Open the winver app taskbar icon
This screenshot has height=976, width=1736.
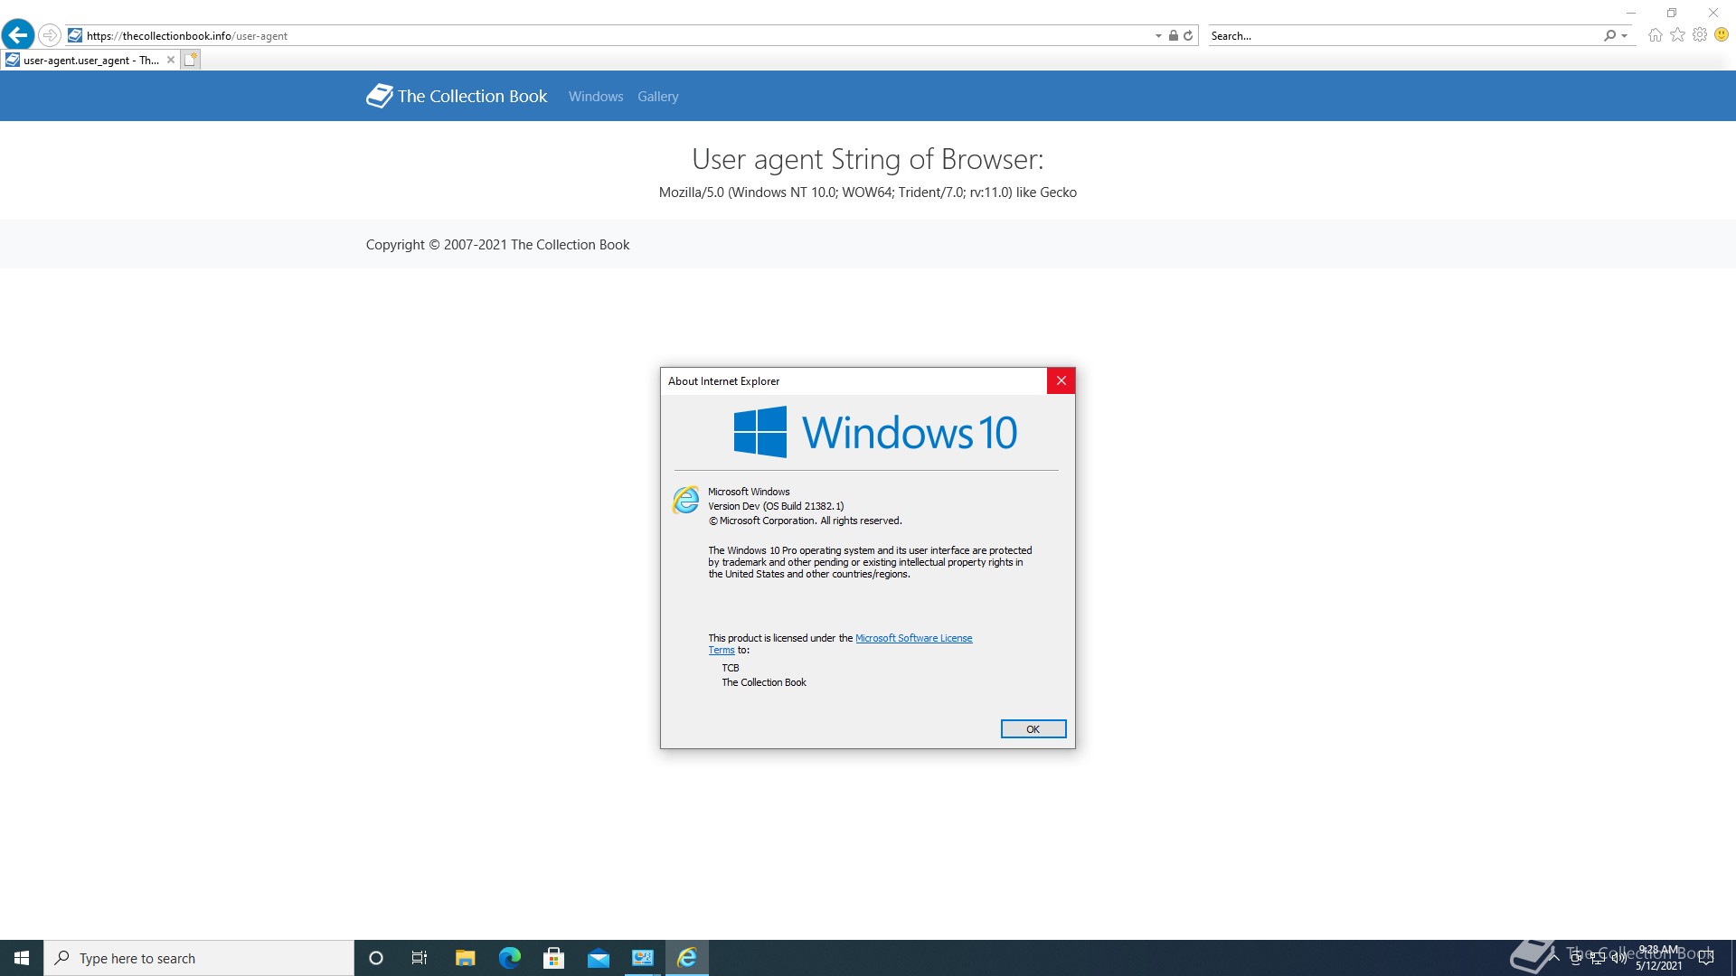click(x=643, y=958)
